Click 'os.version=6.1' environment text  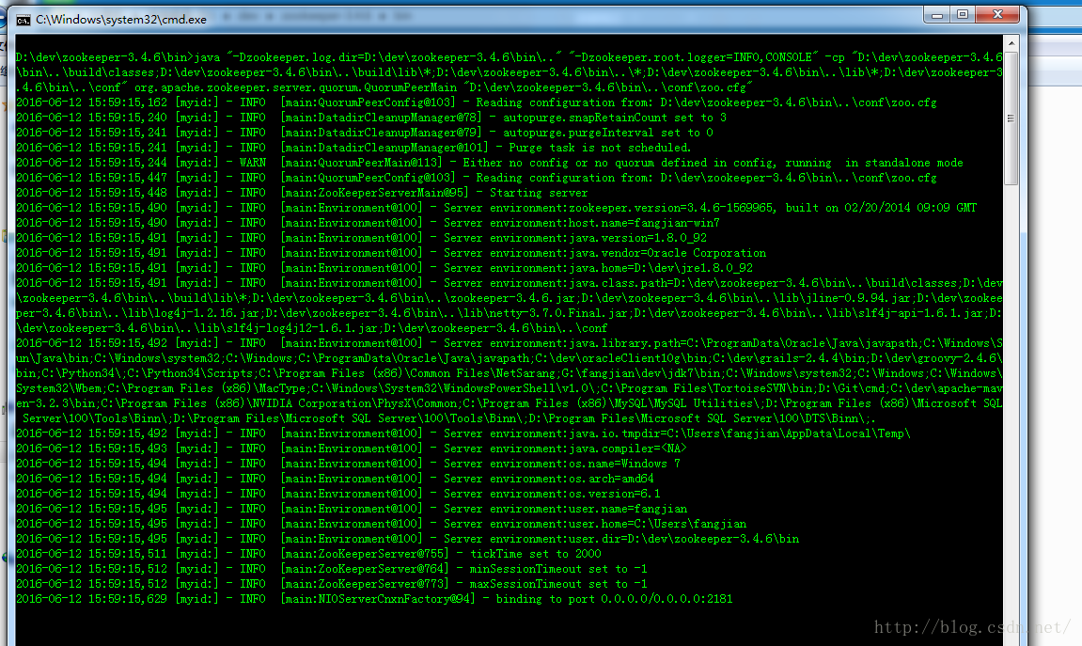(x=614, y=494)
